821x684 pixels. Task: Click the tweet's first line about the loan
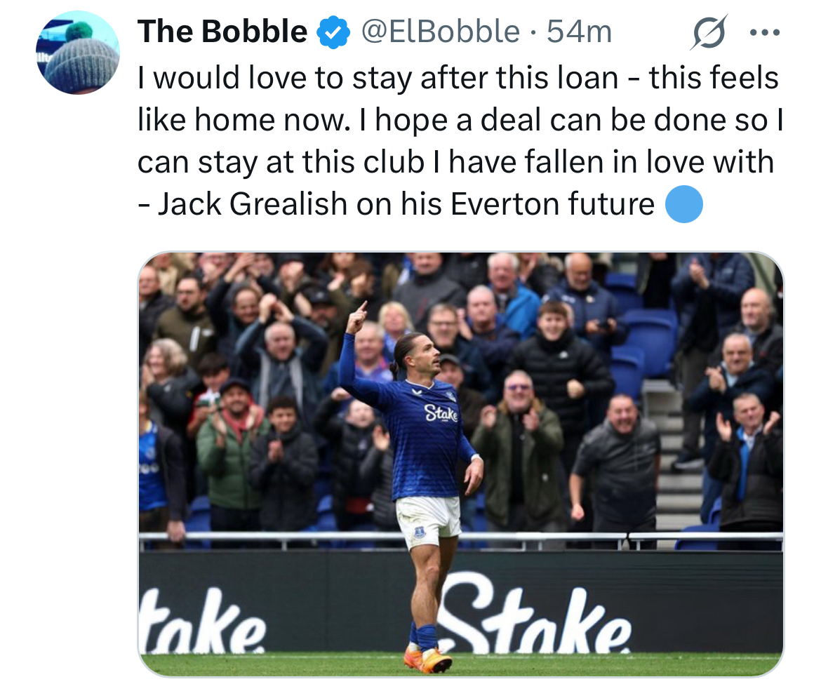coord(458,78)
